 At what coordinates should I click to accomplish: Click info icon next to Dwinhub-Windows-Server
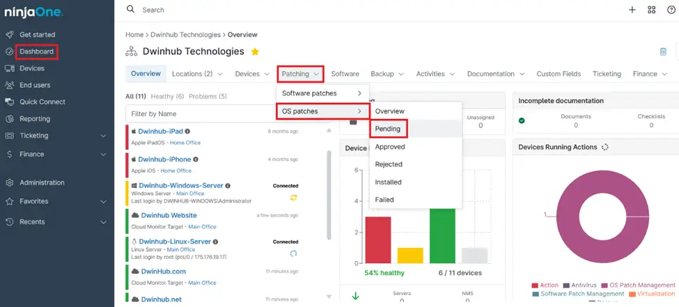pos(228,185)
